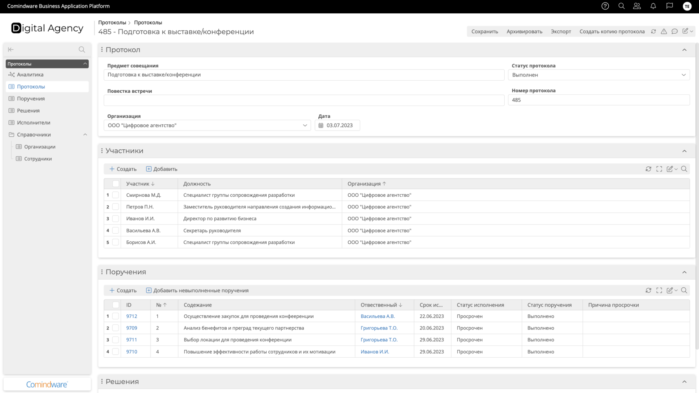The image size is (699, 393).
Task: Expand the Поручения table to fullscreen
Action: (x=659, y=290)
